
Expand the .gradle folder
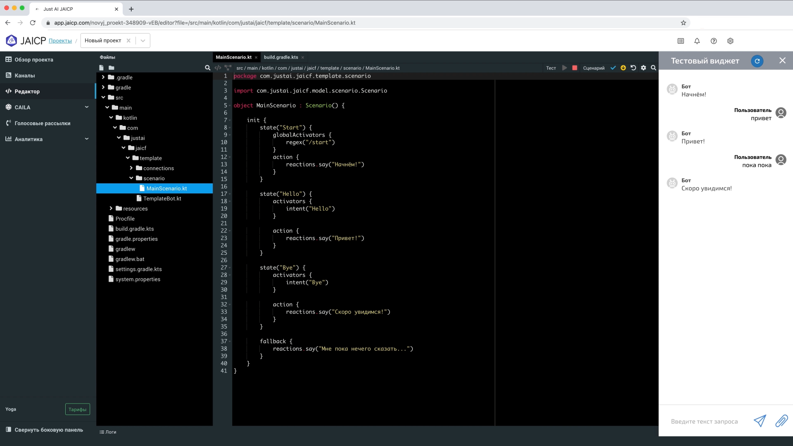point(103,77)
